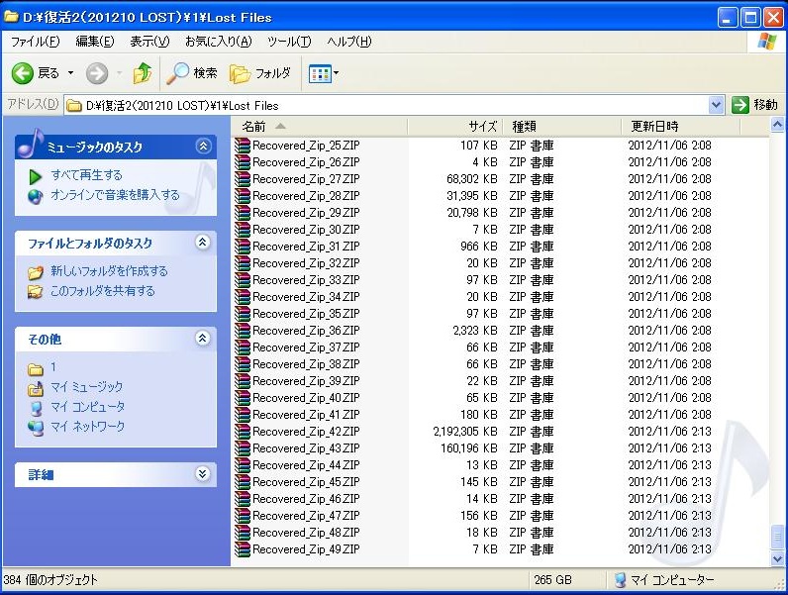Viewport: 788px width, 595px height.
Task: Select the Recovered_Zip_42.ZIP archive icon
Action: pyautogui.click(x=243, y=432)
